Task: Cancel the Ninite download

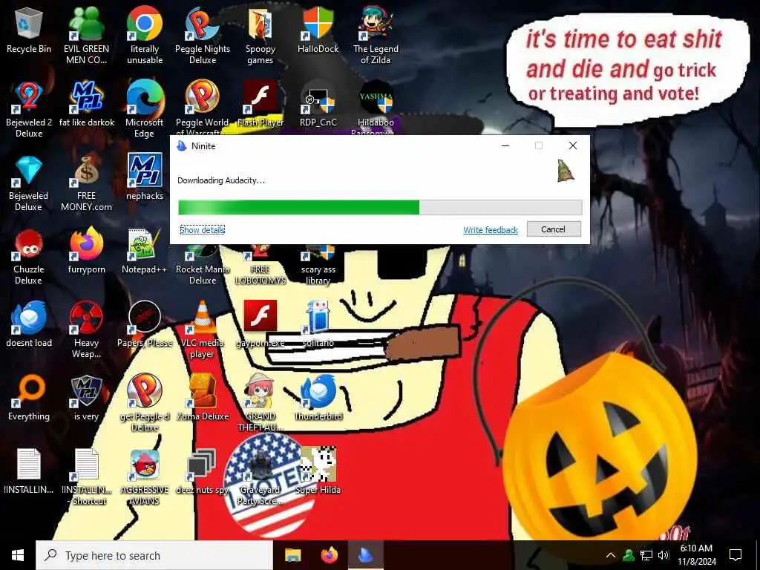Action: coord(554,229)
